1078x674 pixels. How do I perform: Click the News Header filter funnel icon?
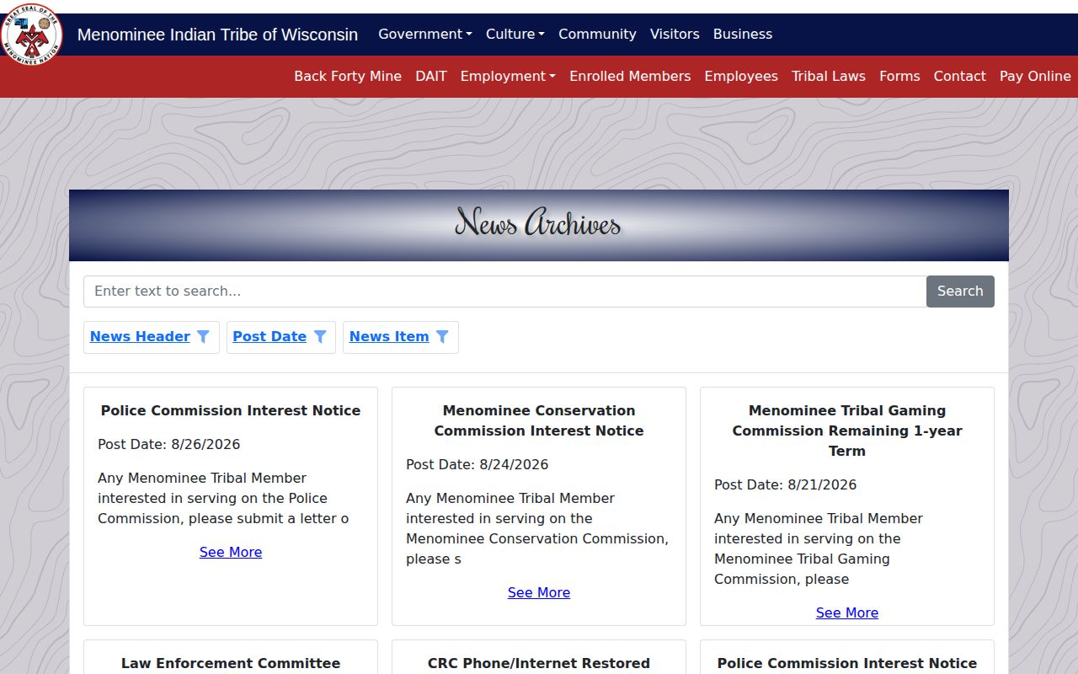click(203, 336)
